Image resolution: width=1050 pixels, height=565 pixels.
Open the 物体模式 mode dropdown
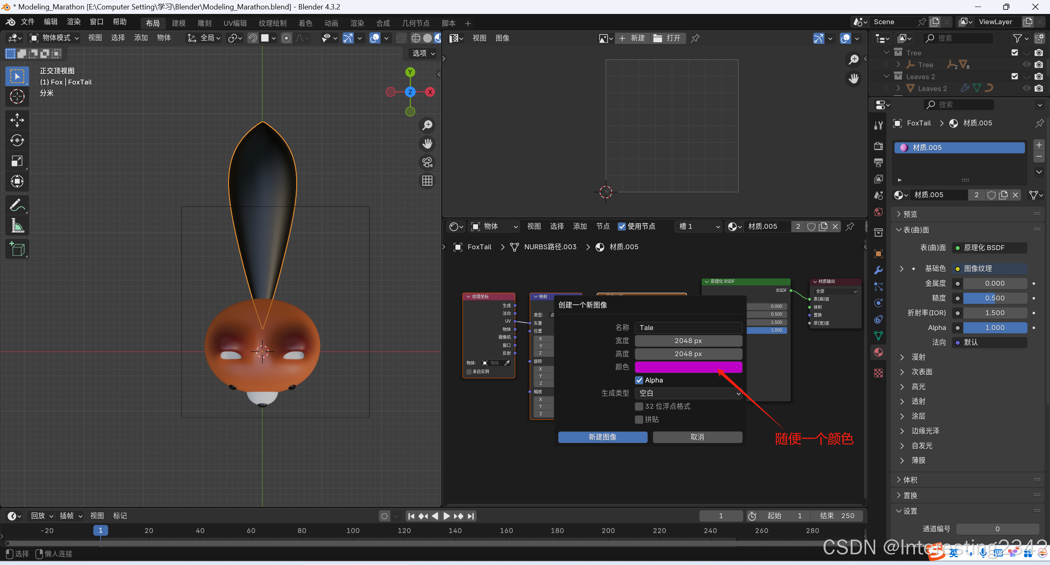55,38
